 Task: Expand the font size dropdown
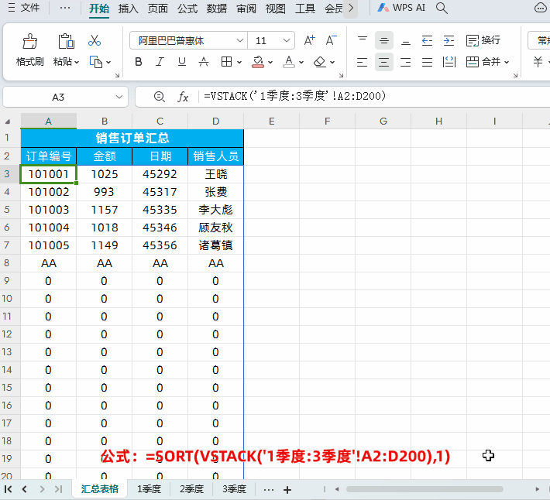pyautogui.click(x=285, y=40)
